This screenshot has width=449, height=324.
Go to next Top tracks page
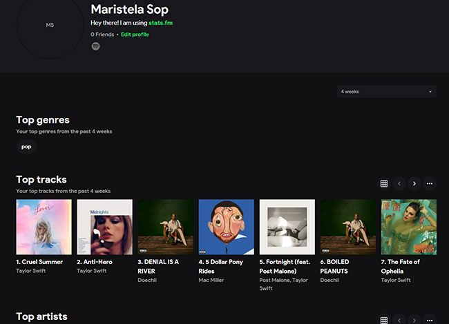pos(414,183)
